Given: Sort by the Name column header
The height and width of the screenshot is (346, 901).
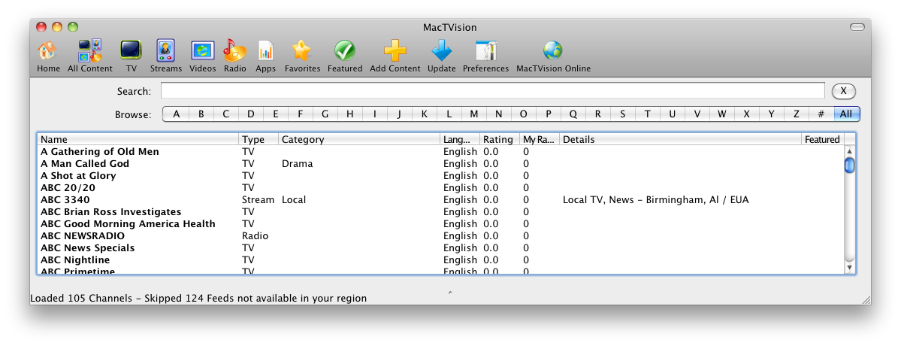Looking at the screenshot, I should (x=138, y=139).
